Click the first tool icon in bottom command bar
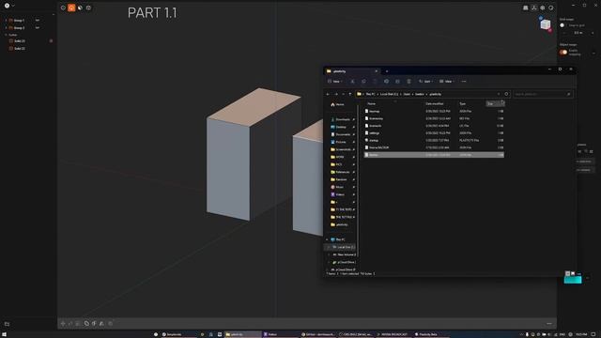Viewport: 601px width, 338px height. (x=63, y=323)
